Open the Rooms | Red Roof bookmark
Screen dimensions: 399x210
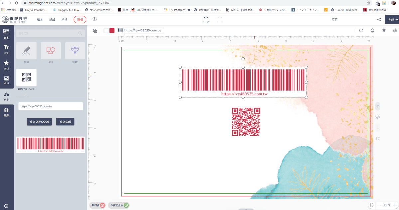[x=345, y=10]
